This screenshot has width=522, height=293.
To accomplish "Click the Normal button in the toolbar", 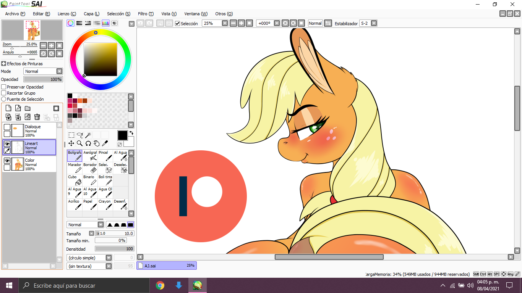I will point(315,23).
